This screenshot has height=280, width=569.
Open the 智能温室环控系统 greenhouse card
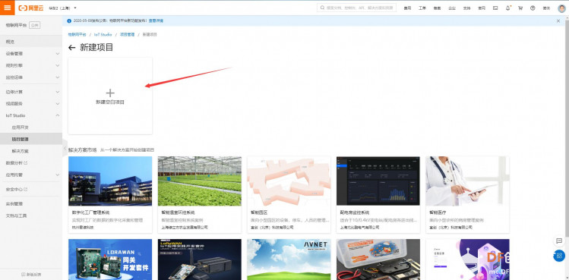coord(200,195)
